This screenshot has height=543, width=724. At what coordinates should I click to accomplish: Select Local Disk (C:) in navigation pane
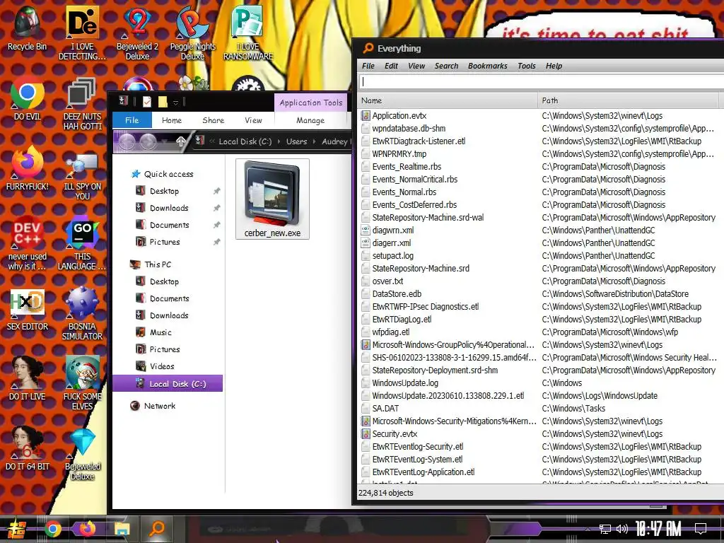point(168,384)
